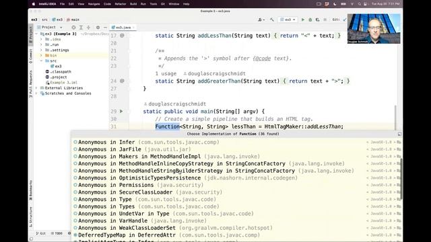Select 'Anonymous in JarFile' implementation
This screenshot has height=242, width=431.
pos(236,149)
